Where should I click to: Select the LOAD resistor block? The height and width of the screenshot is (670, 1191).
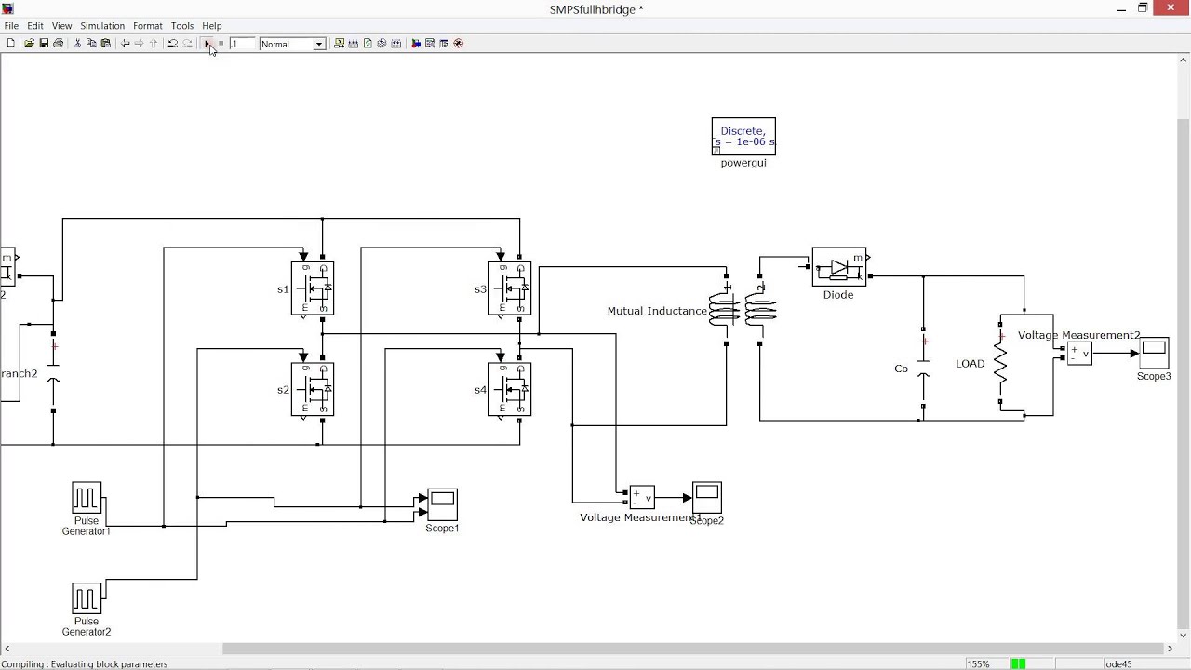[x=1000, y=364]
